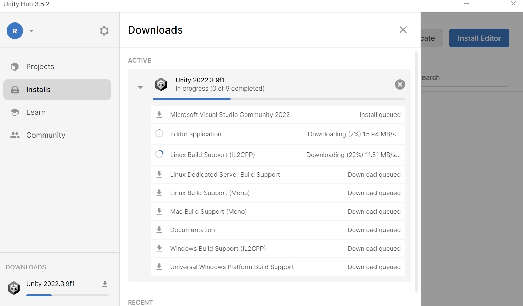The width and height of the screenshot is (523, 306).
Task: Click the DOWNLOADS sidebar heading
Action: coord(26,267)
